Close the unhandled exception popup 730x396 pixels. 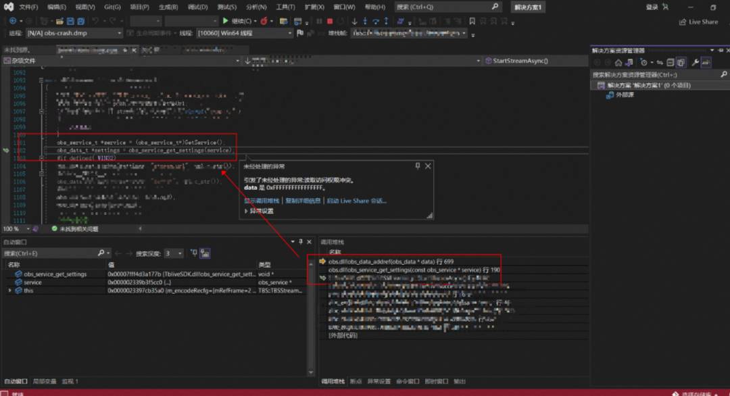click(x=428, y=166)
